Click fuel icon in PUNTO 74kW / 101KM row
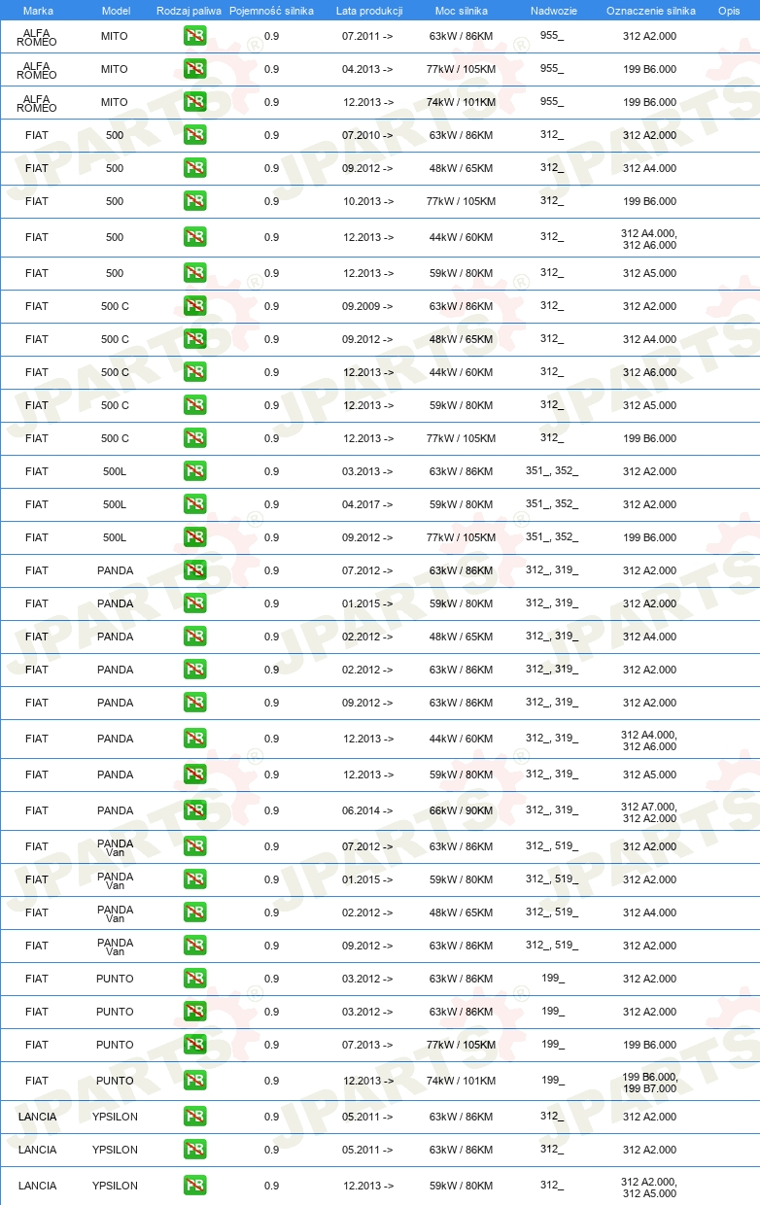760x1205 pixels. pyautogui.click(x=194, y=1081)
